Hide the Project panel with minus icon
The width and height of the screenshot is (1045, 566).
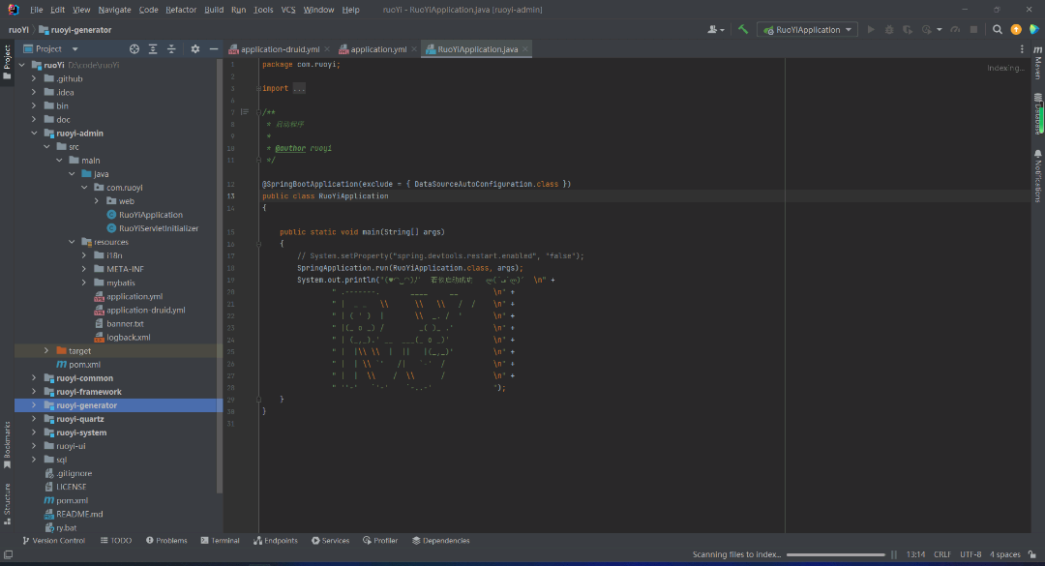[x=213, y=49]
